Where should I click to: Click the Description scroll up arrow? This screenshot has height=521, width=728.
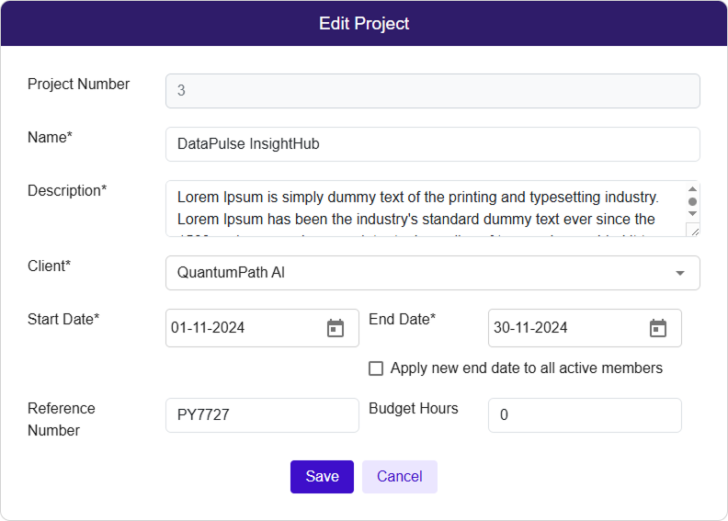click(692, 189)
